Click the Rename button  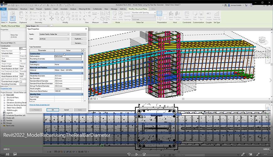pyautogui.click(x=79, y=43)
